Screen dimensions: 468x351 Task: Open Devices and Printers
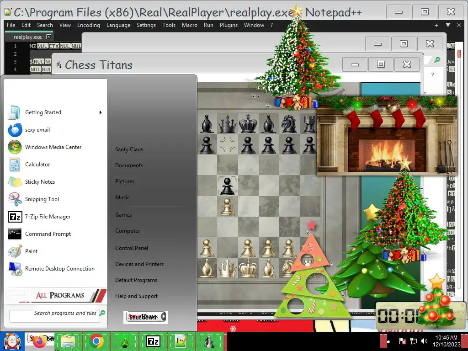(139, 264)
